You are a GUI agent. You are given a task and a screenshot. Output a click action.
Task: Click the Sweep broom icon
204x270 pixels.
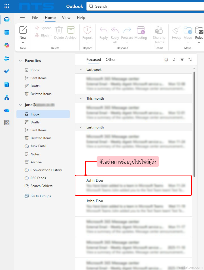[176, 30]
